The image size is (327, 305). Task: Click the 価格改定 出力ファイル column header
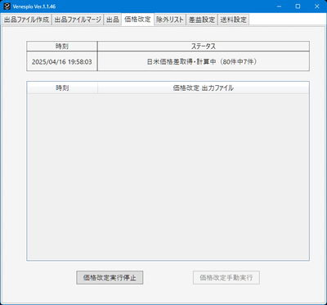pos(204,88)
